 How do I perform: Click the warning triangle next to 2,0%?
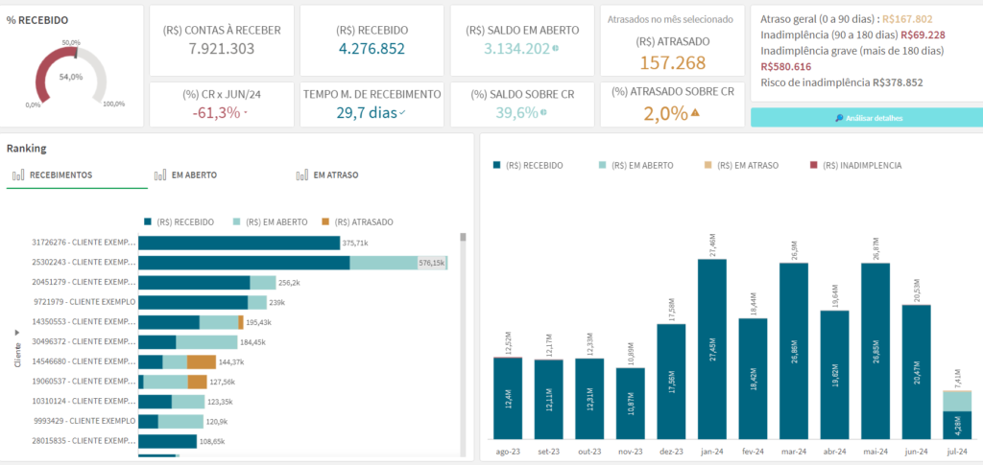[696, 112]
